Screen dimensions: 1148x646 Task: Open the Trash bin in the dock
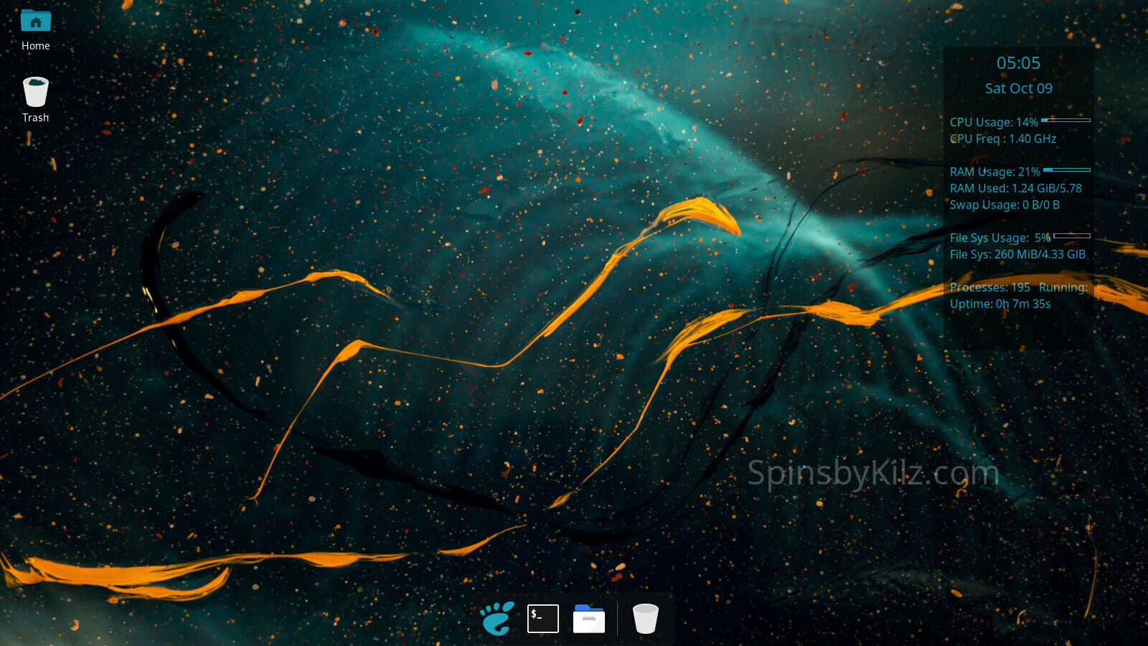click(x=645, y=618)
